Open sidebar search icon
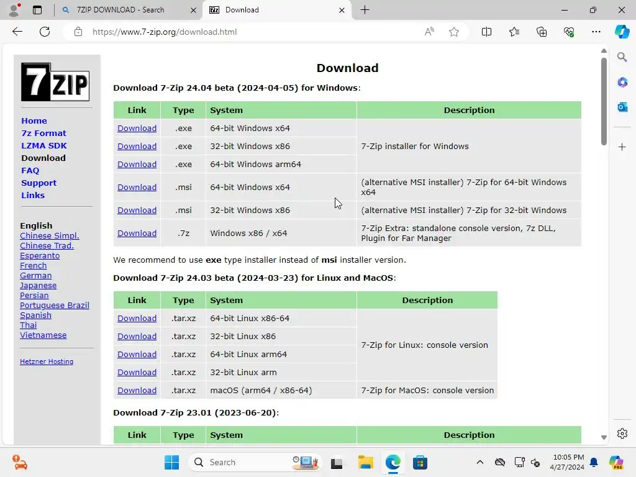The image size is (636, 477). [x=622, y=57]
